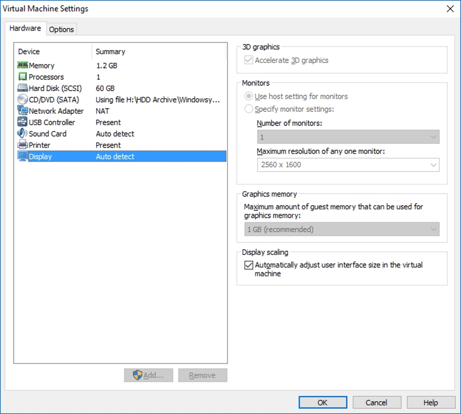Click the CD/DVD (SATA) disc icon
This screenshot has height=414, width=461.
coord(23,99)
